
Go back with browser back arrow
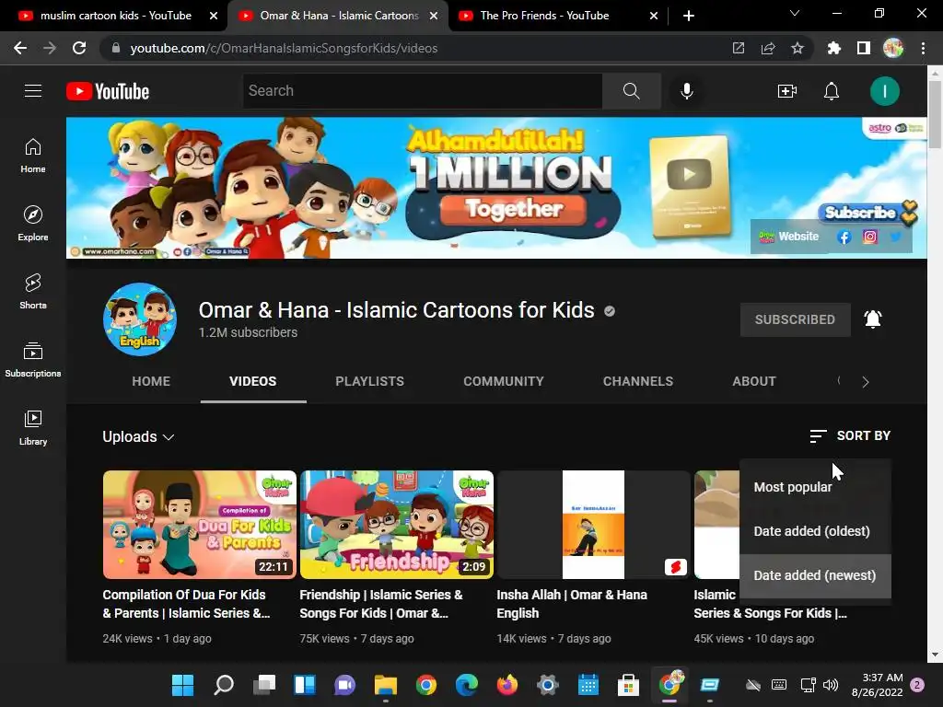(20, 48)
